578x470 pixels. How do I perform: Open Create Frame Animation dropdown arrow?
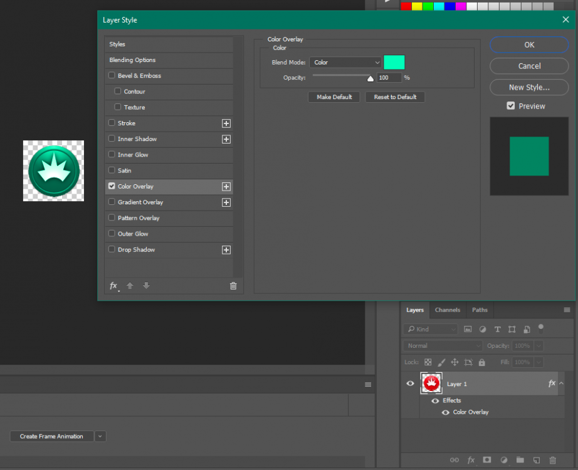click(100, 436)
